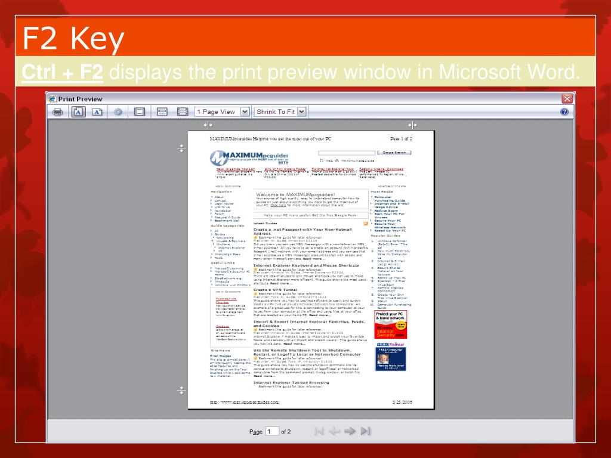
Task: Select Portrait orientation icon
Action: [78, 112]
